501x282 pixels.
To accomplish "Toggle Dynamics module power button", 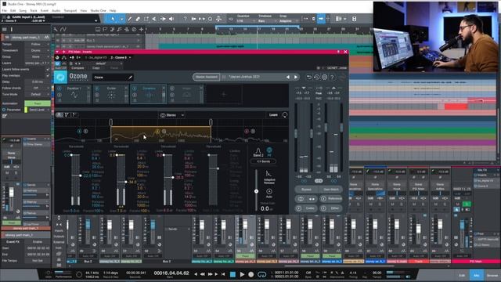I will coord(135,89).
